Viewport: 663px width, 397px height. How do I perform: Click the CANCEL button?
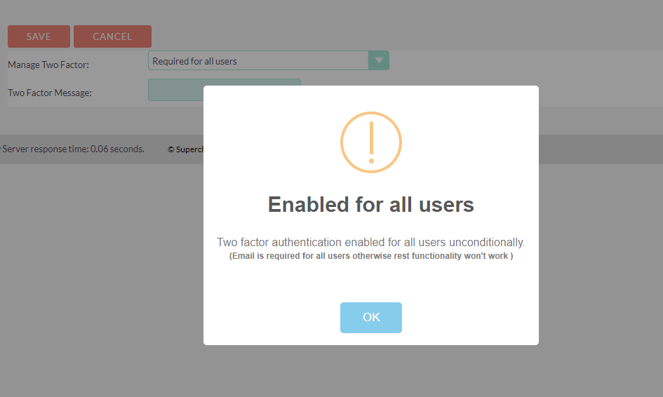[x=112, y=36]
